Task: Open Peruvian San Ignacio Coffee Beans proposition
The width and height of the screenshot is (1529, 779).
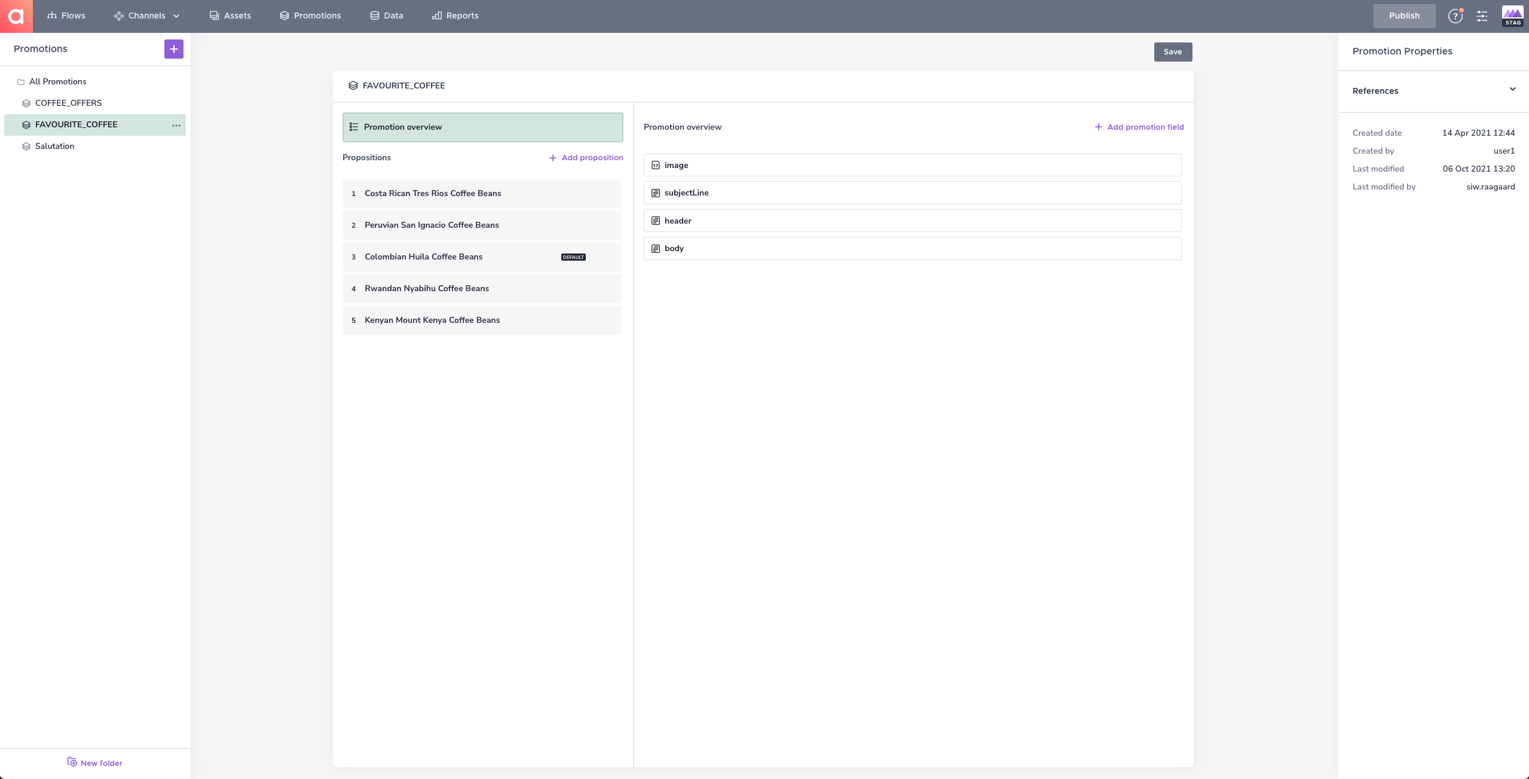Action: coord(481,225)
